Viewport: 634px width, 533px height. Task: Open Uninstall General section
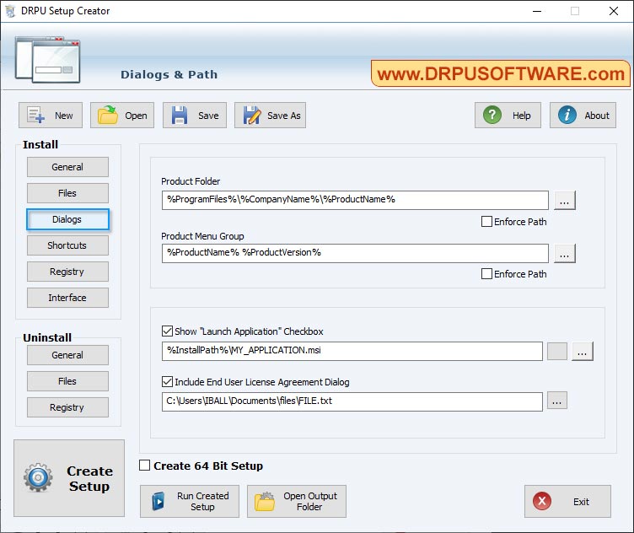pos(67,355)
